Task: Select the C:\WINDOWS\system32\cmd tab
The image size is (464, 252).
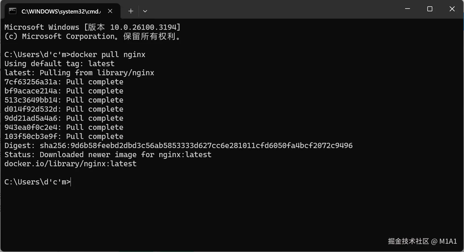Action: coord(61,11)
